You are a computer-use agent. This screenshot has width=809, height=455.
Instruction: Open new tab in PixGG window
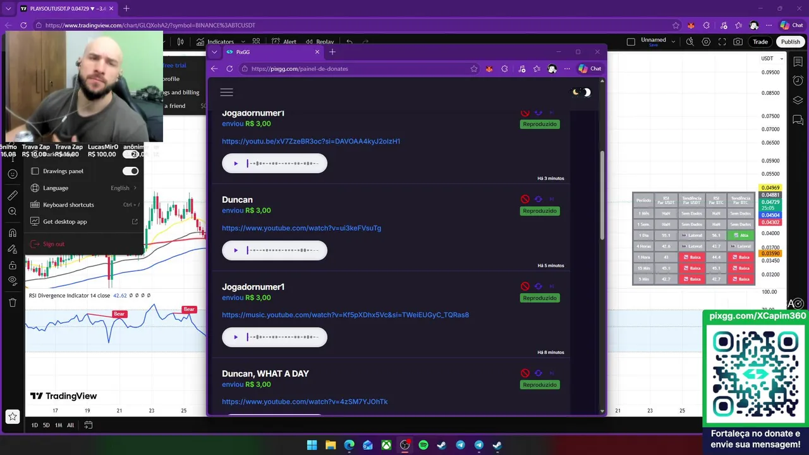[332, 52]
